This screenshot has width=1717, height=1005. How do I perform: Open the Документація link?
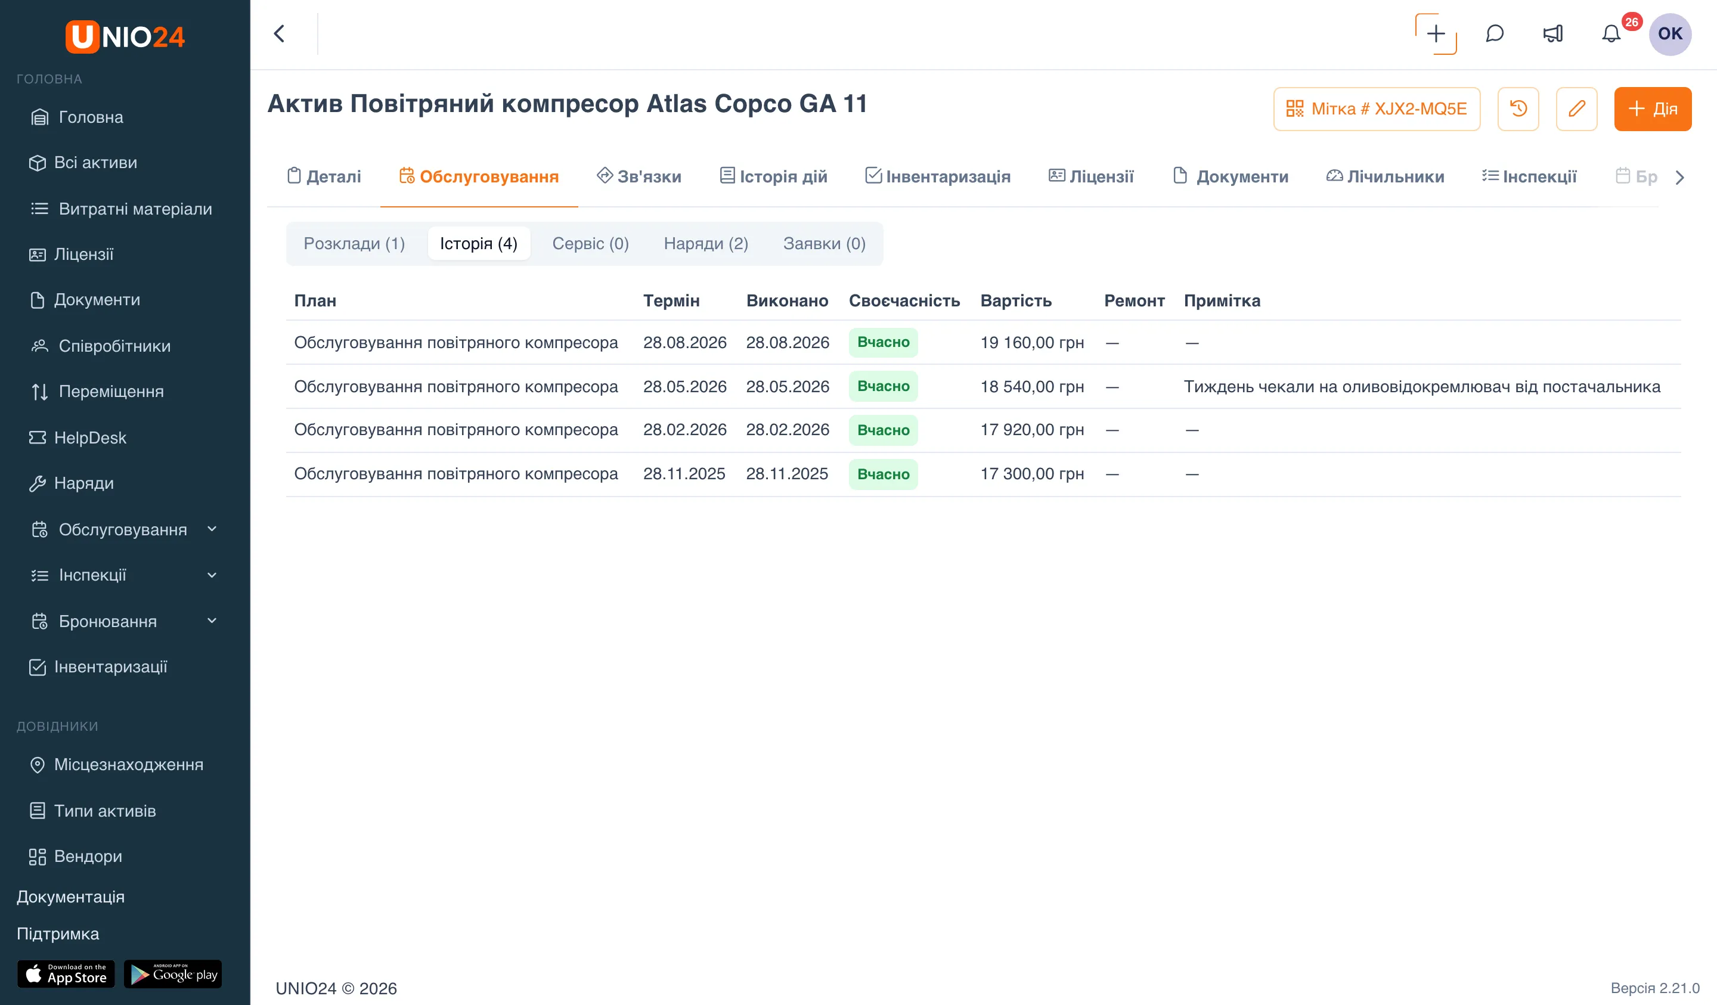pyautogui.click(x=70, y=897)
